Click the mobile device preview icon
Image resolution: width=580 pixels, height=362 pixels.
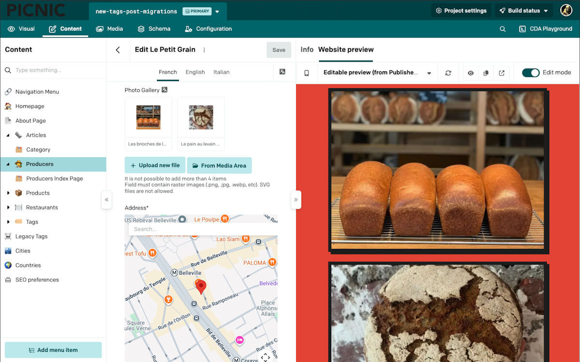[306, 73]
